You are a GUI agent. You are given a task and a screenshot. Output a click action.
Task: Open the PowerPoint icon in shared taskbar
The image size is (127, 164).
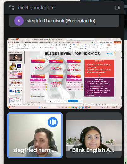(x=76, y=107)
